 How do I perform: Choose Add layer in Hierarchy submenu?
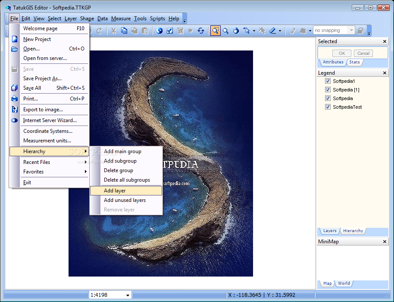click(126, 191)
